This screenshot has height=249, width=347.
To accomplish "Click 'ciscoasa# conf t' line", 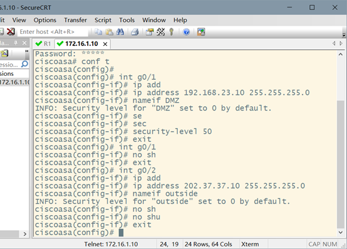I will 72,61.
